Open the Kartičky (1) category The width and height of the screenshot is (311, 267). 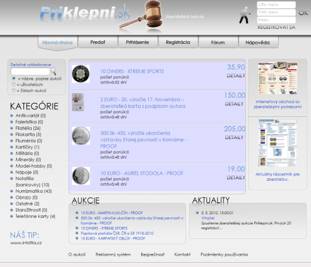point(28,147)
